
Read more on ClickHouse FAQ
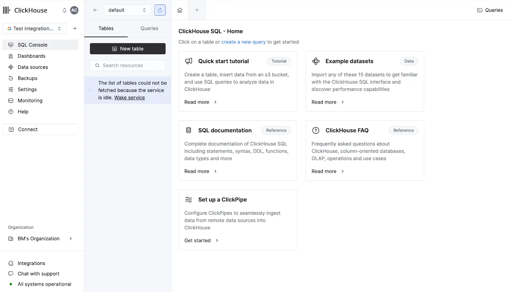[x=328, y=171]
